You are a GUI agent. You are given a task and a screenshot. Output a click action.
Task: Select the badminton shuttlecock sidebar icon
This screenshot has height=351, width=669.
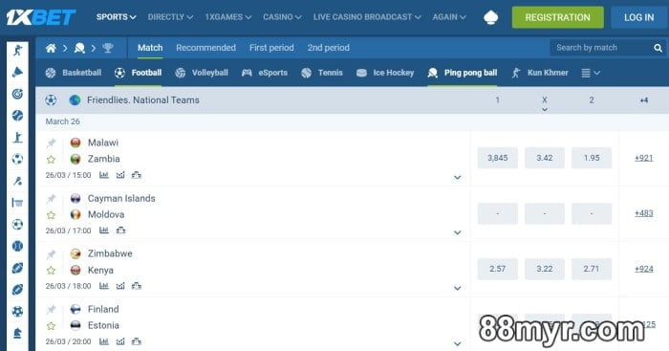pyautogui.click(x=17, y=72)
